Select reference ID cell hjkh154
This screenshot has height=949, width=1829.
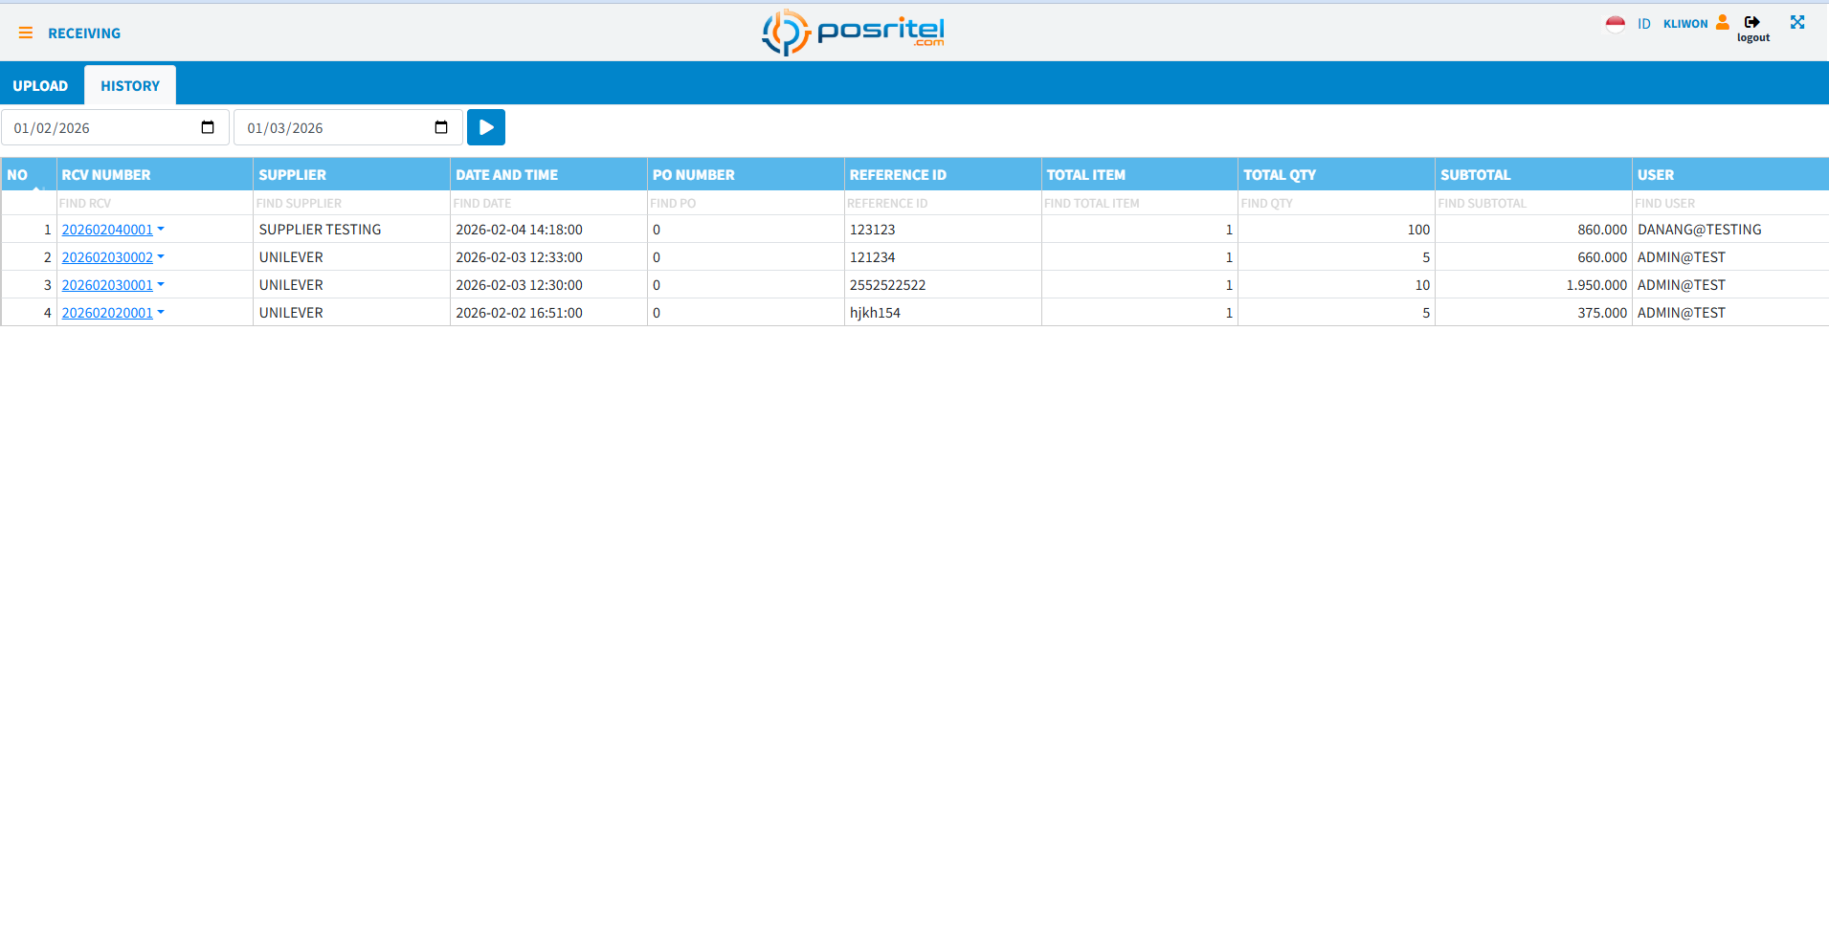943,313
